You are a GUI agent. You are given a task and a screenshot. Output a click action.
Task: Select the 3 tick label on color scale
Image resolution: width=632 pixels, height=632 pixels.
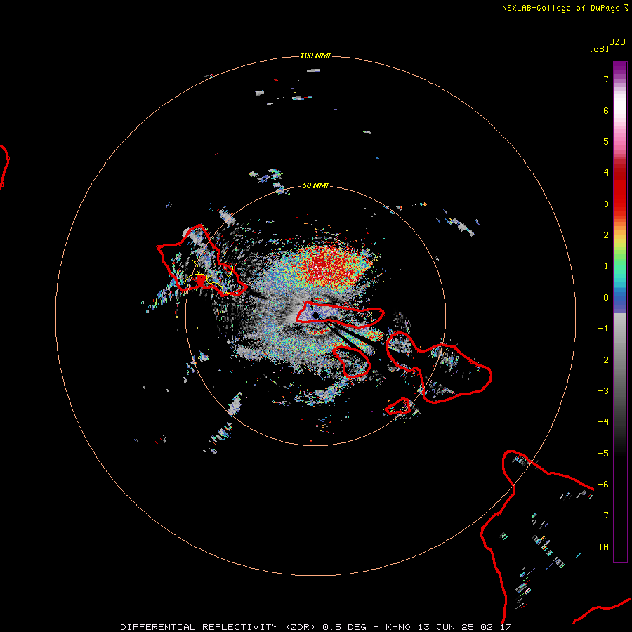coord(606,204)
